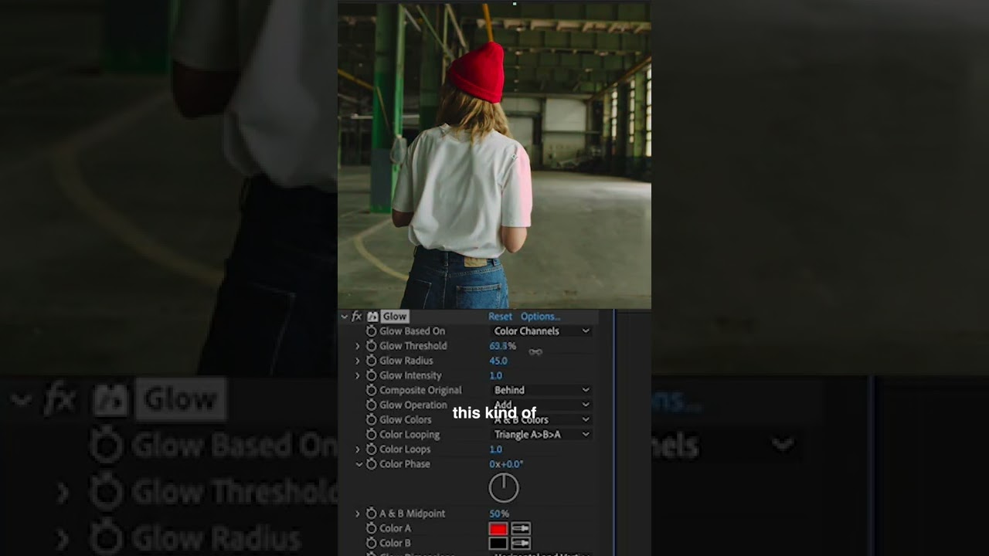
Task: Expand the Glow Radius property
Action: tap(358, 361)
